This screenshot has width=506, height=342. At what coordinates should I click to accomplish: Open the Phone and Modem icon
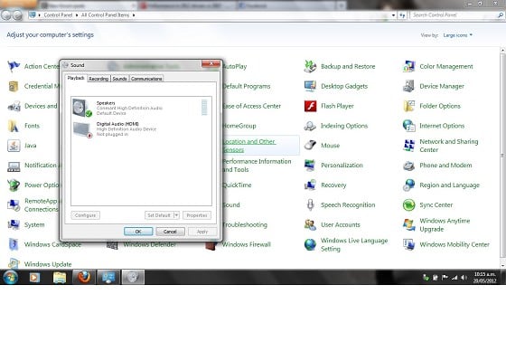pyautogui.click(x=408, y=166)
